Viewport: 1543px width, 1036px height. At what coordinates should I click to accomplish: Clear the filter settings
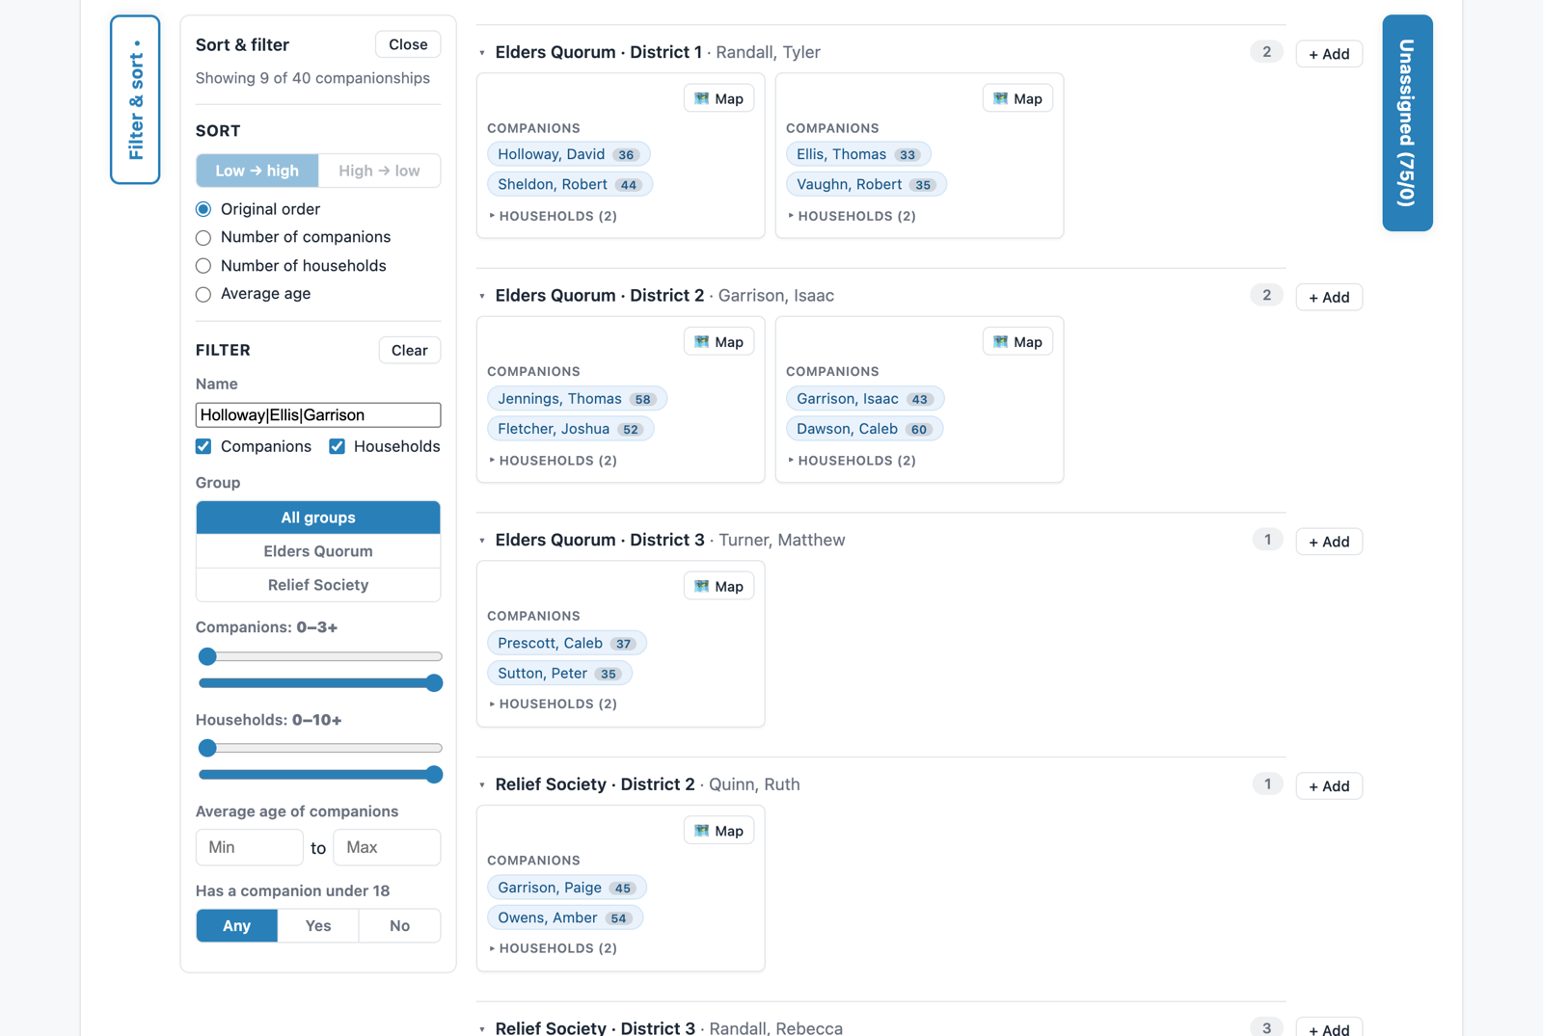pos(410,350)
